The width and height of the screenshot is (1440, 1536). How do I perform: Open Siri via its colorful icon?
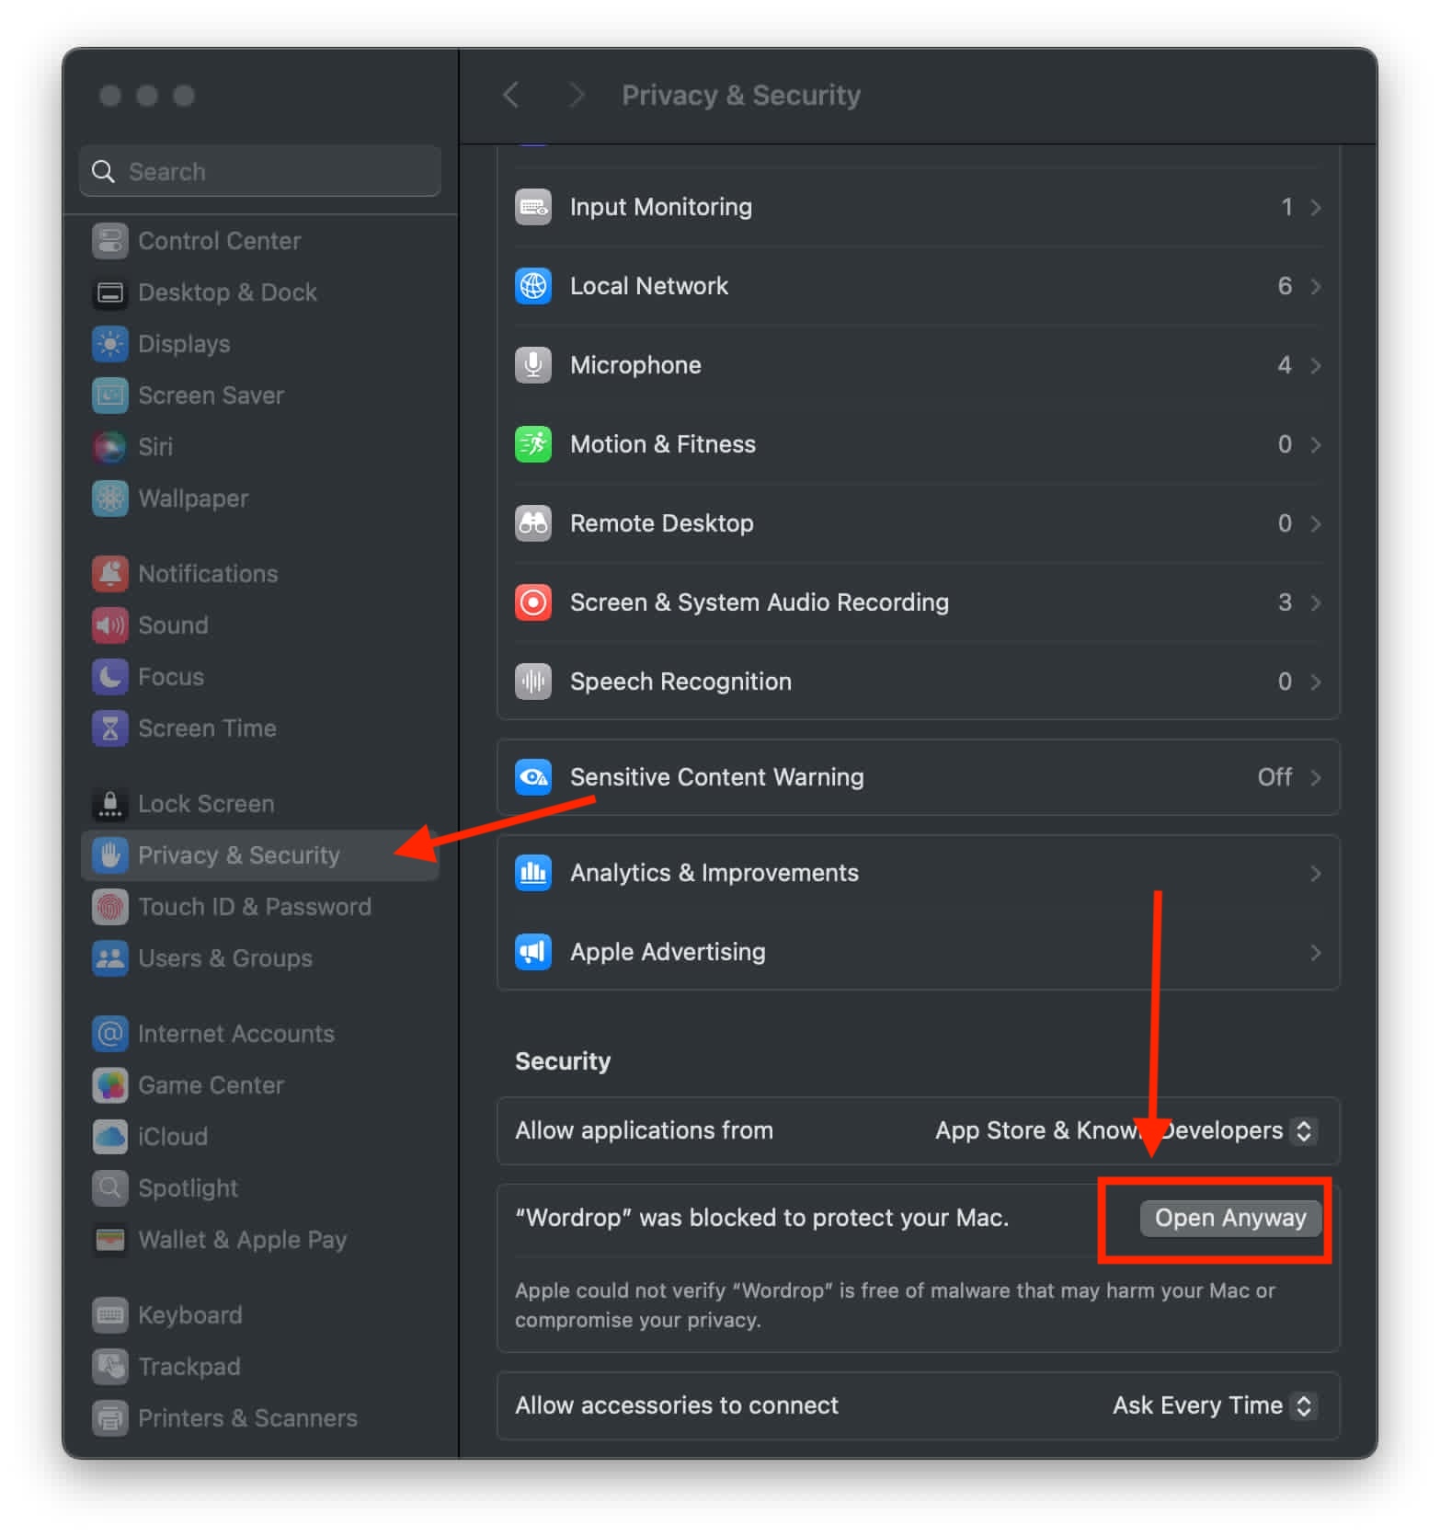click(x=109, y=447)
